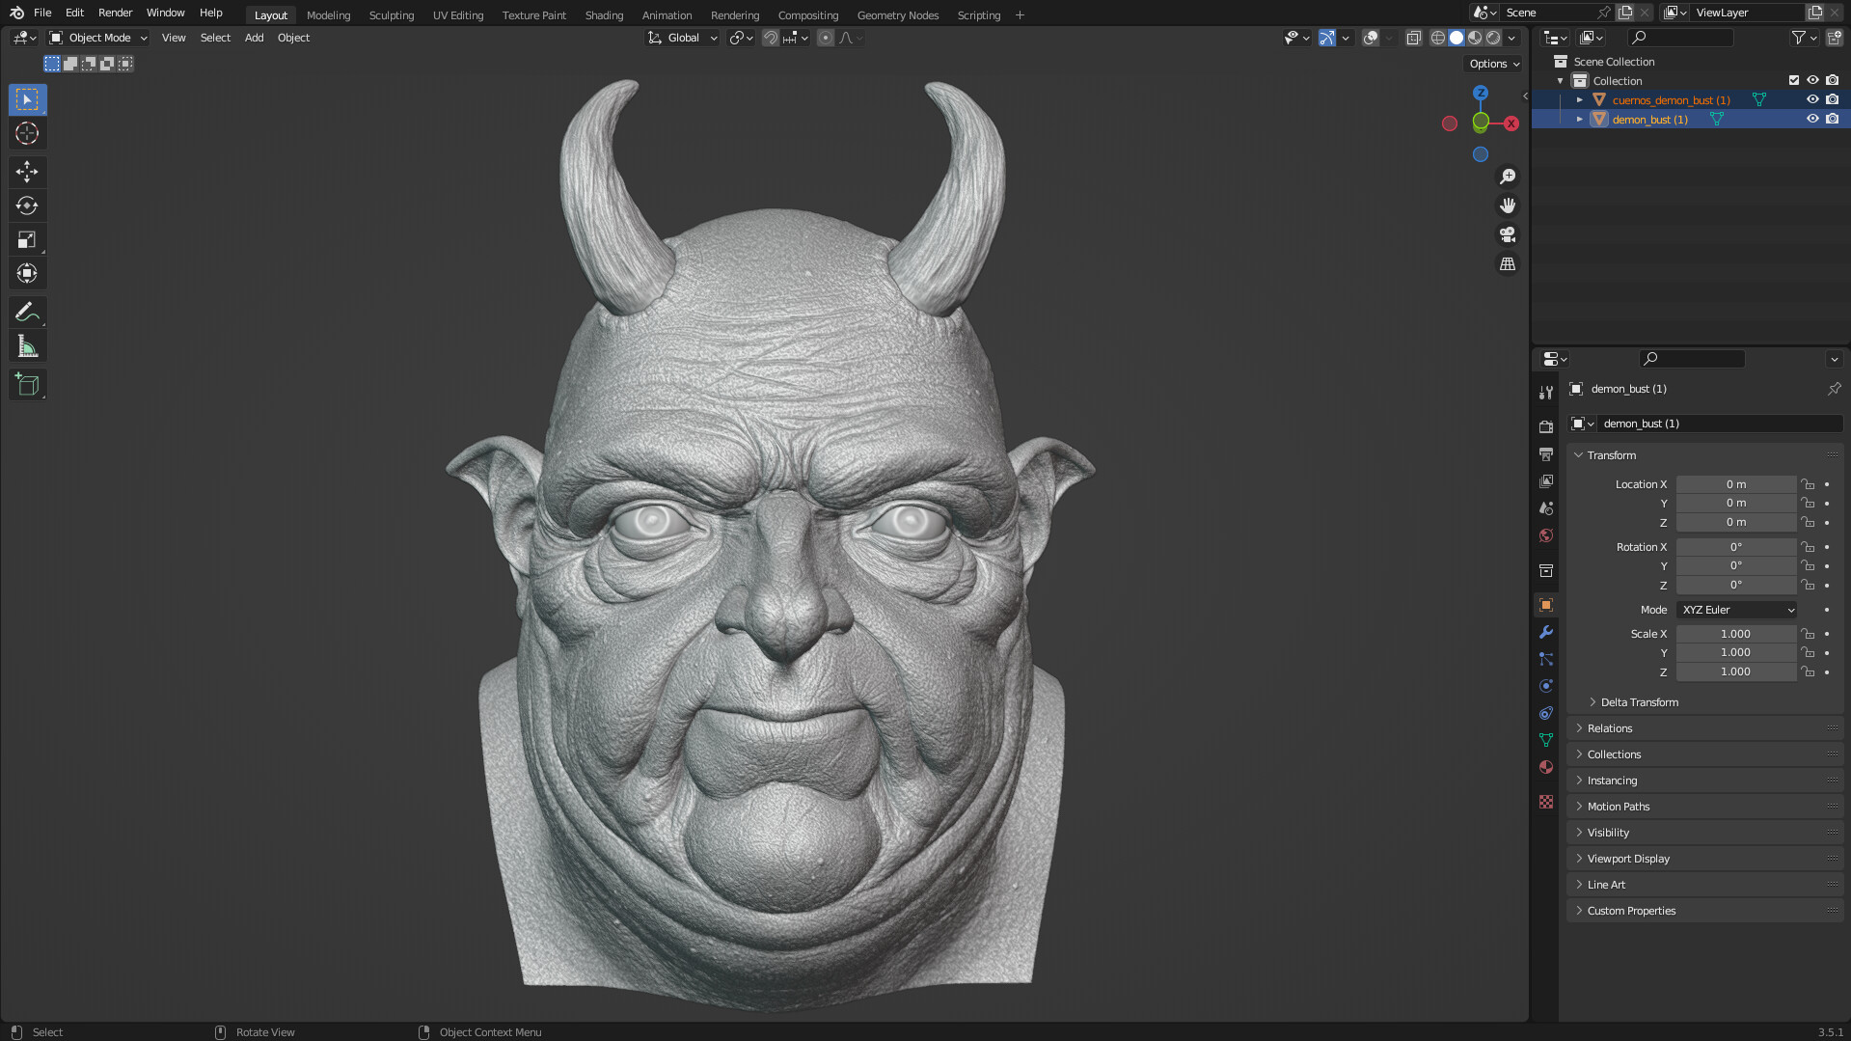
Task: Select the Rotate tool in the toolbar
Action: point(27,205)
